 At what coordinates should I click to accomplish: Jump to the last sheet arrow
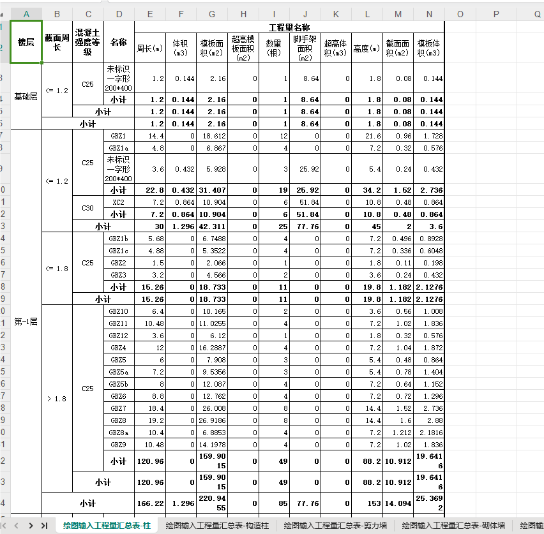(45, 526)
